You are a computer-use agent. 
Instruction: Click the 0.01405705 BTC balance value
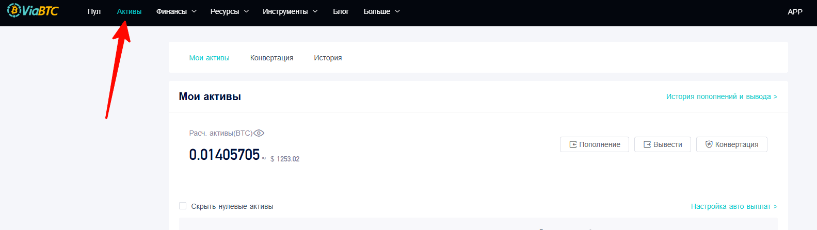(x=225, y=155)
